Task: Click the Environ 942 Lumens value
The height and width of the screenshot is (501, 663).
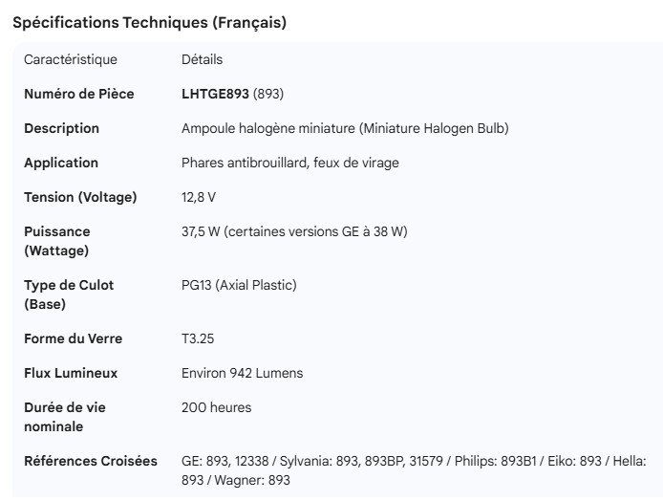Action: [x=242, y=373]
